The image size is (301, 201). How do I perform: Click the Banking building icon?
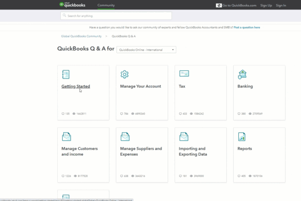242,74
